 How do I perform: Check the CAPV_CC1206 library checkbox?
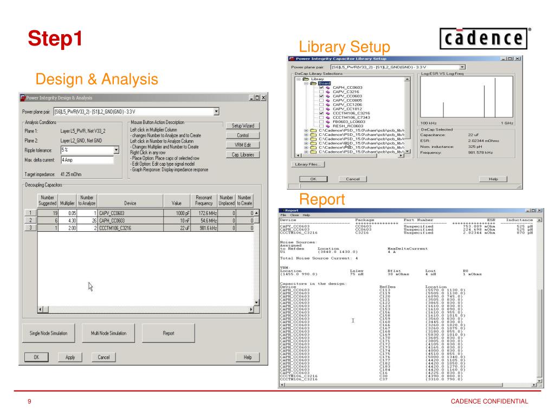321,105
